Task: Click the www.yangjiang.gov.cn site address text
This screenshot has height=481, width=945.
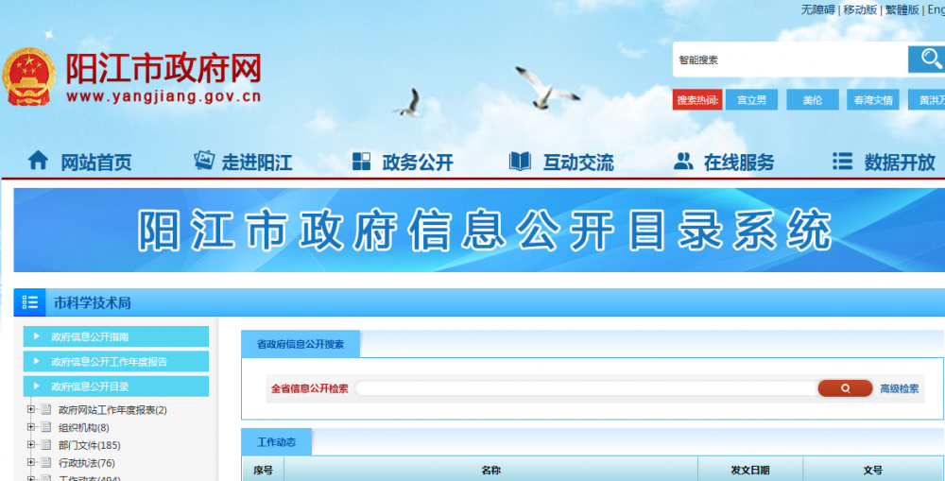Action: [163, 96]
